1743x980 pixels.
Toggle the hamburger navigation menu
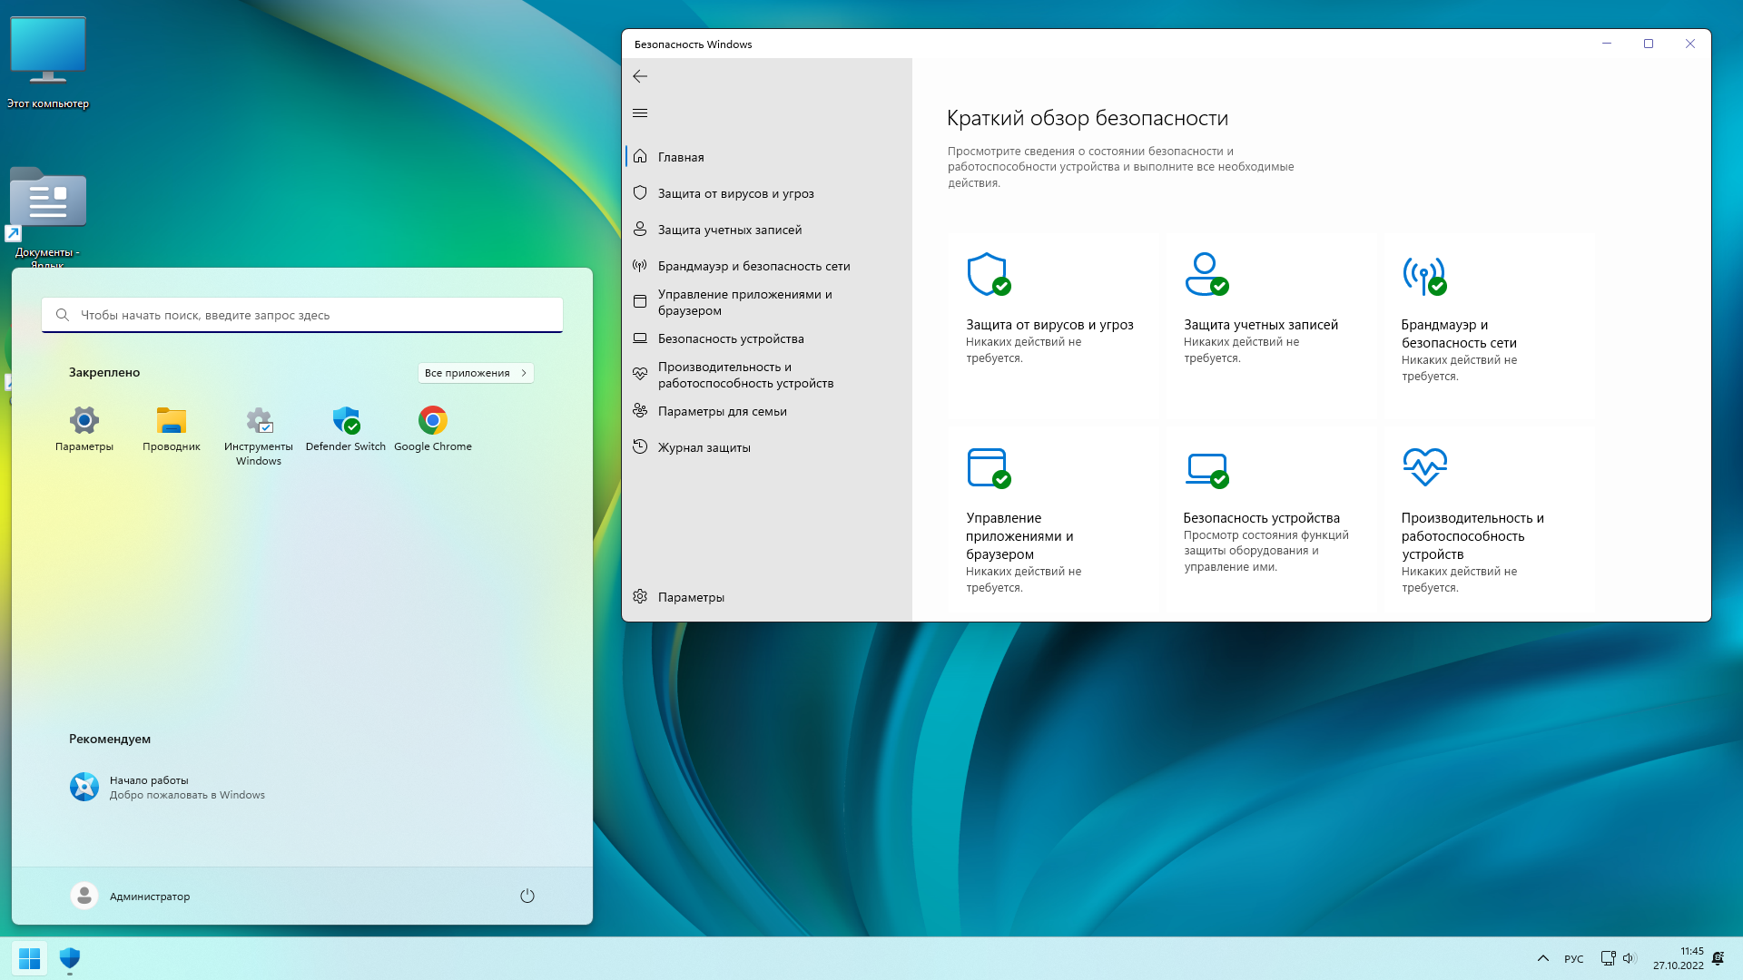[x=640, y=113]
